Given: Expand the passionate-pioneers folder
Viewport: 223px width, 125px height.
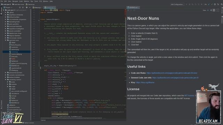Looking at the screenshot, I should (6, 73).
